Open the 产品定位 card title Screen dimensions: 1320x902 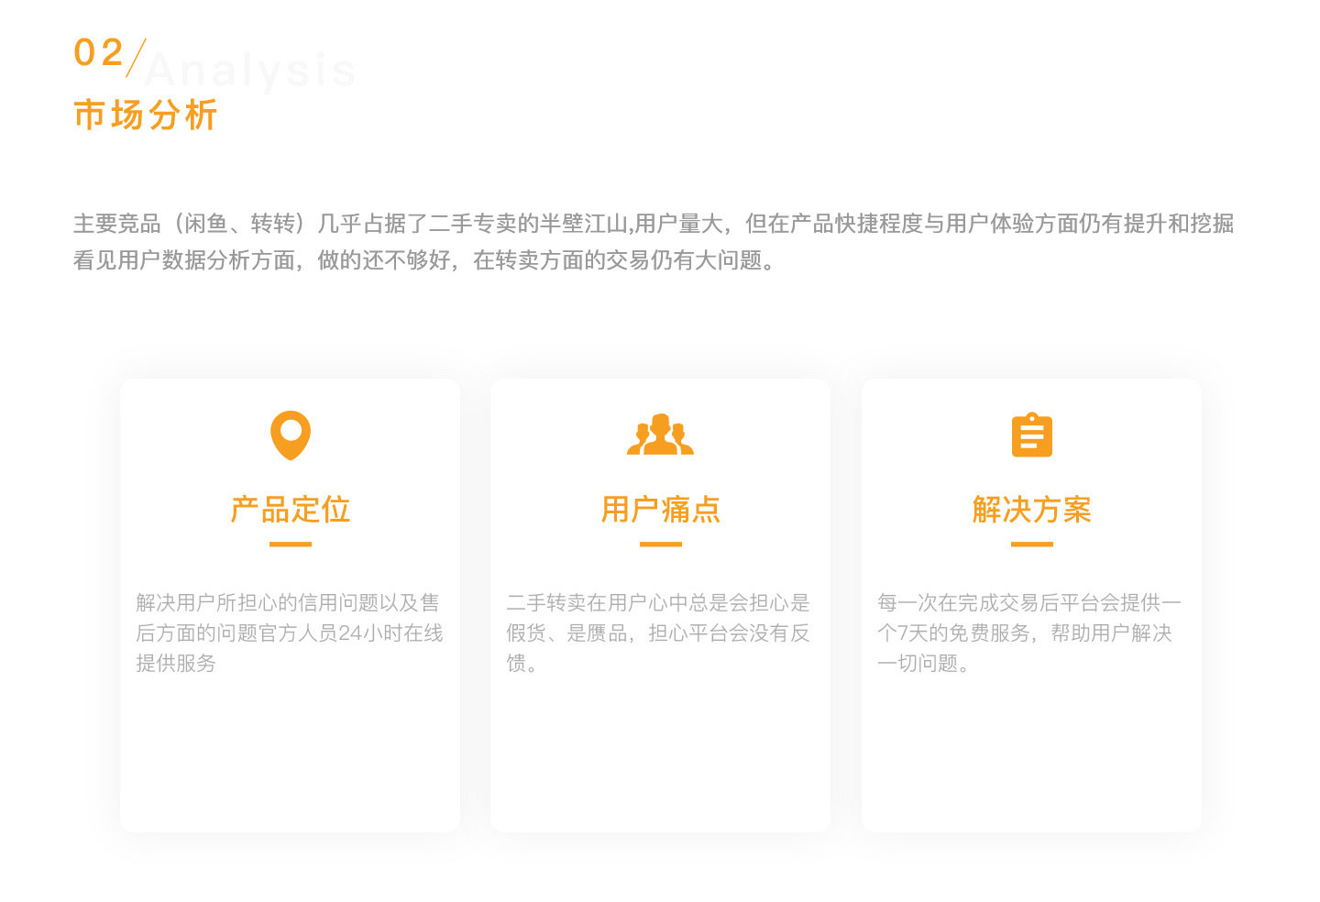(290, 510)
